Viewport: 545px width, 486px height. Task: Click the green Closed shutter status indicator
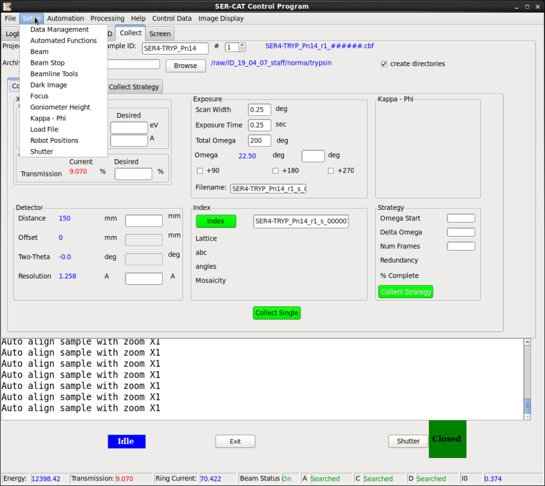447,439
